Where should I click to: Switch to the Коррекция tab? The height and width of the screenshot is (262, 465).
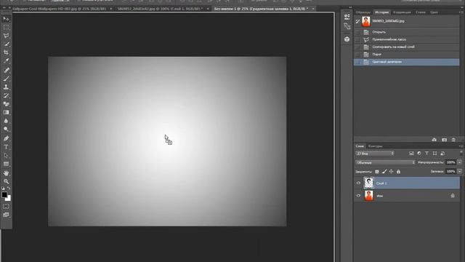(402, 12)
